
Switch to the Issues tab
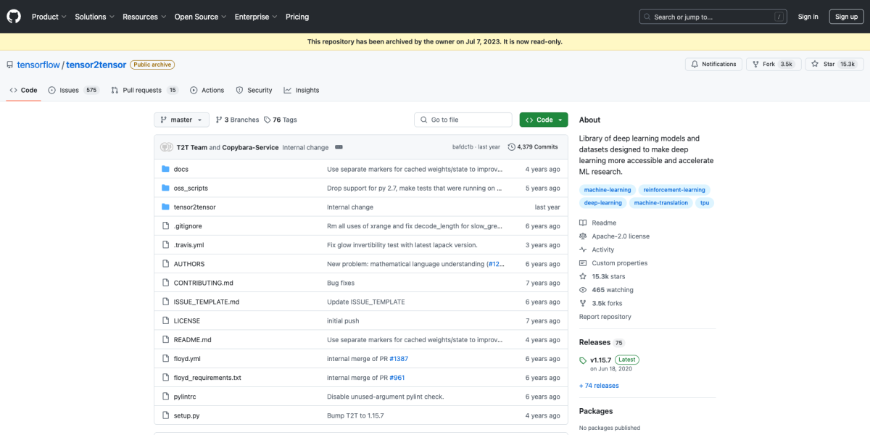pos(72,91)
